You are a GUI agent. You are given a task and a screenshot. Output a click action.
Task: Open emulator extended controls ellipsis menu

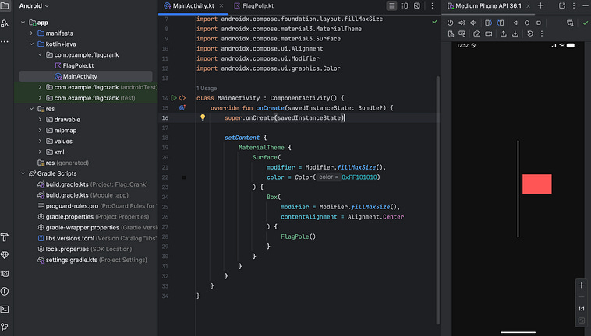pyautogui.click(x=542, y=33)
